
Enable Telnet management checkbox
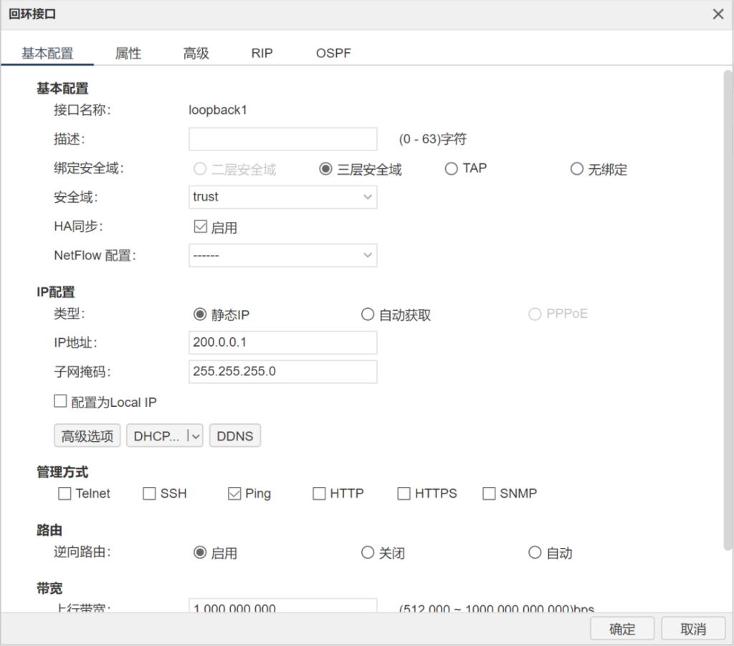(65, 493)
